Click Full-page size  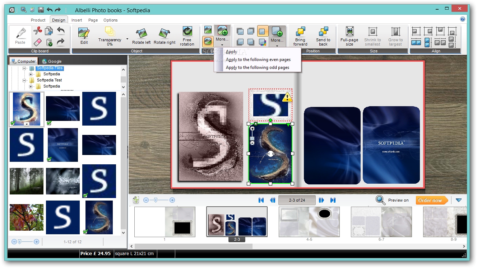click(x=349, y=36)
